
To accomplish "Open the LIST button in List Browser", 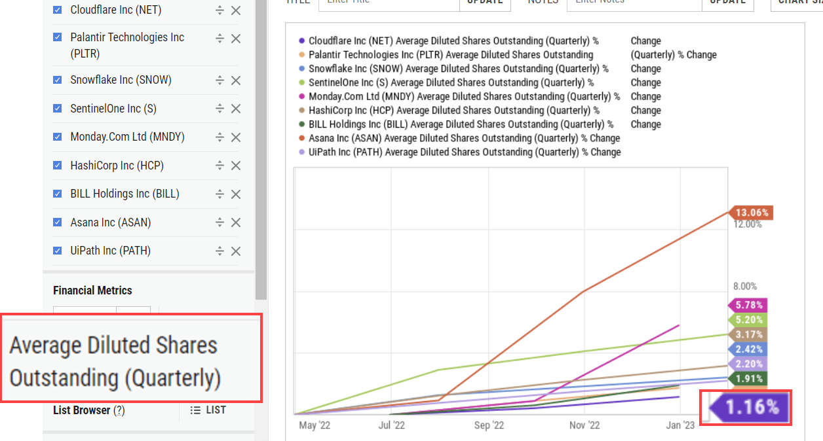I will [x=208, y=410].
